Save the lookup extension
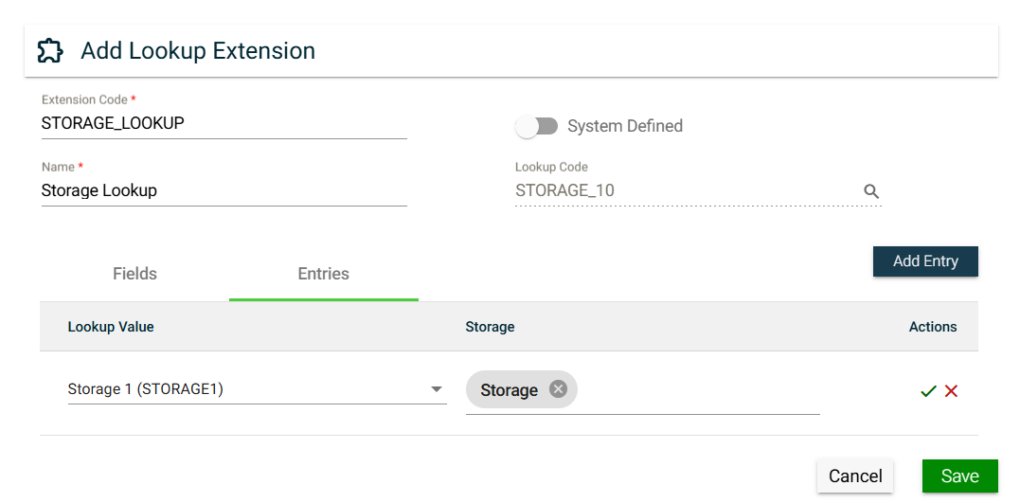1020x503 pixels. tap(959, 476)
